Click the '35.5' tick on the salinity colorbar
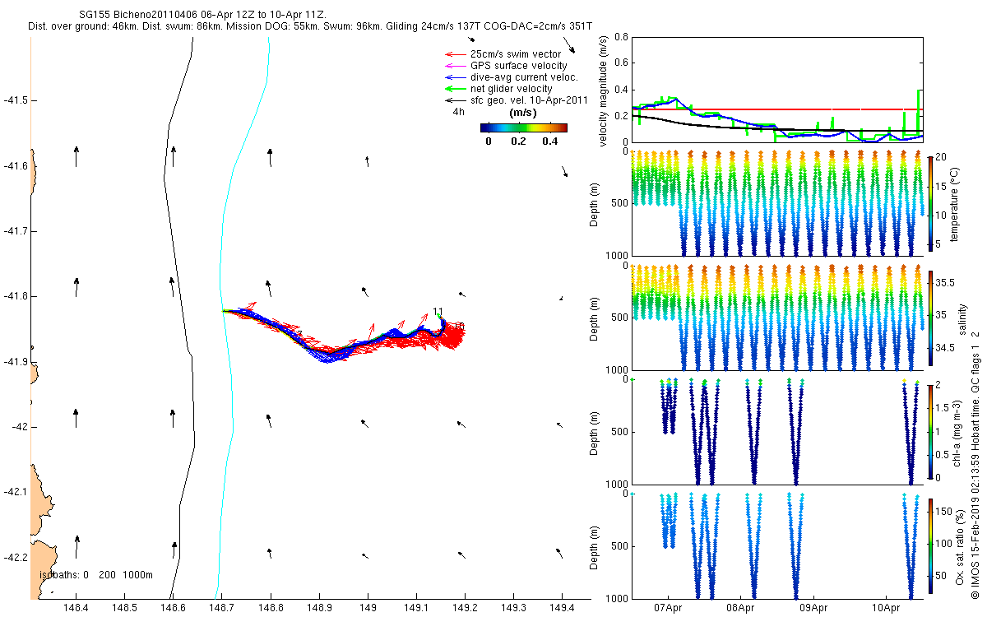Viewport: 987px width, 617px height. 944,282
